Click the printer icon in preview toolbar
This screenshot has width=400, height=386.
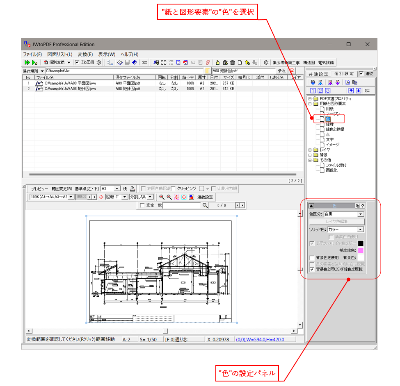pyautogui.click(x=133, y=189)
